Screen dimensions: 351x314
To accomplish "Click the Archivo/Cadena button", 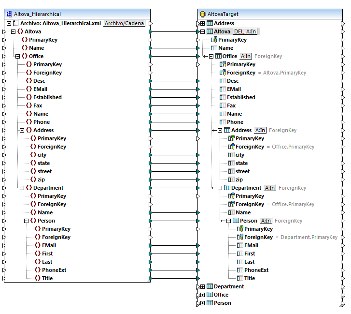I will (x=124, y=23).
